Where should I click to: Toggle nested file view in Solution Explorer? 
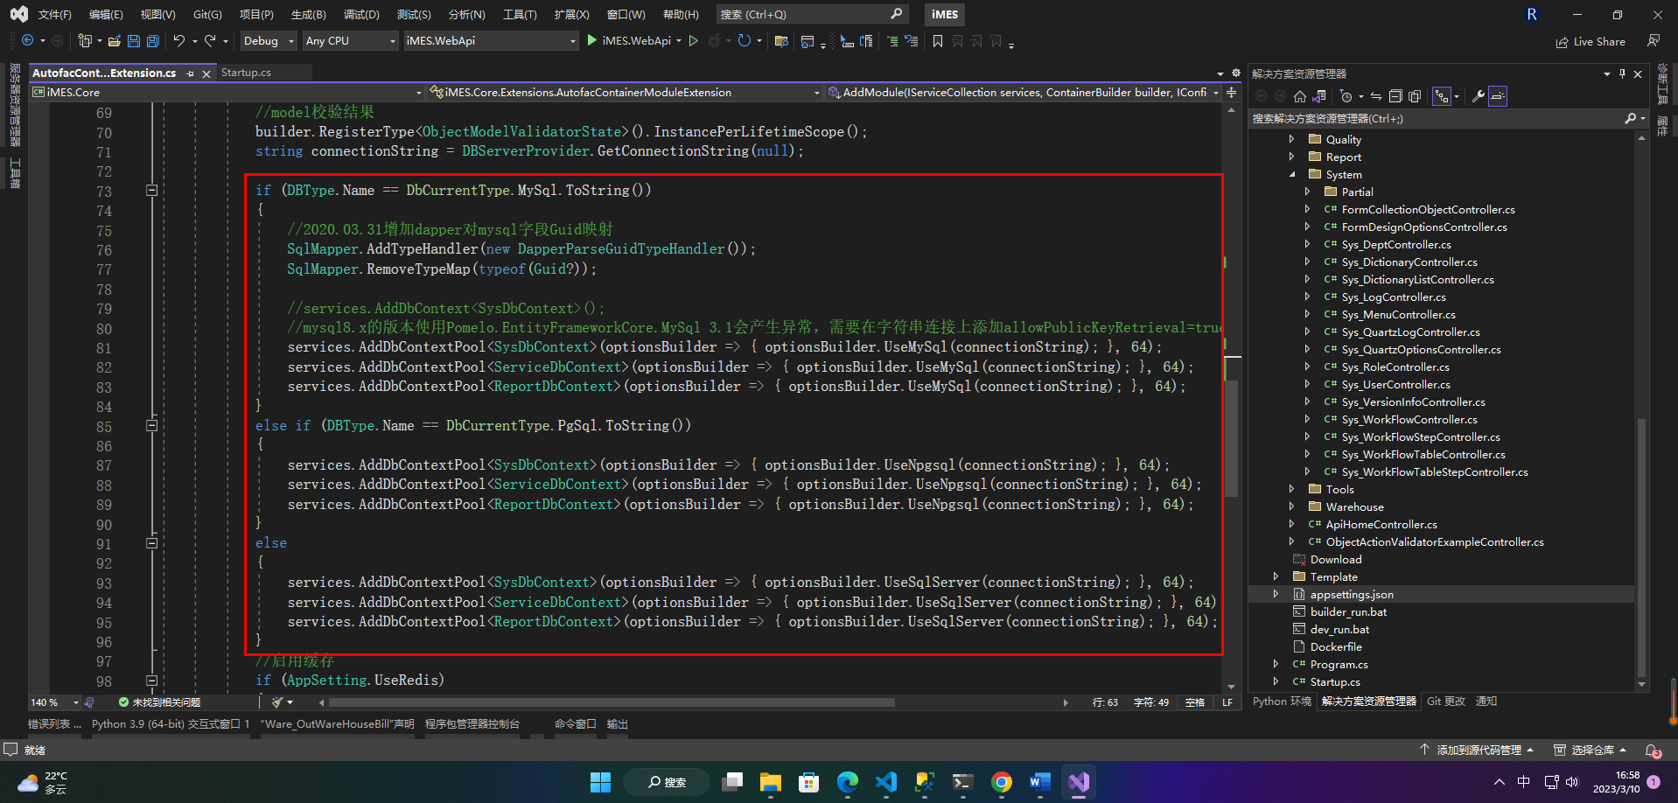tap(1441, 96)
